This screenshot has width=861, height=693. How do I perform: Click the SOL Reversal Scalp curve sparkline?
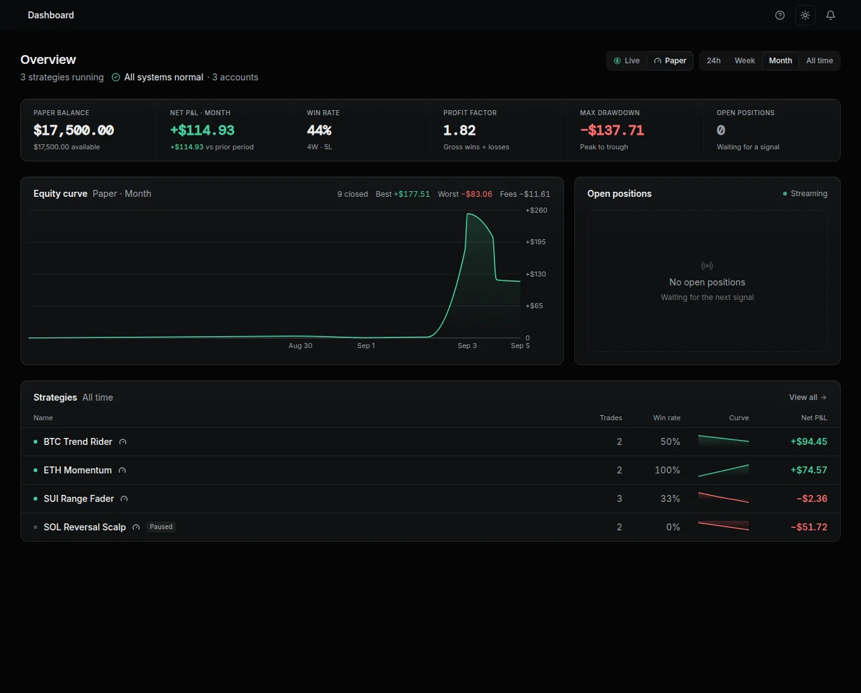[x=724, y=527]
